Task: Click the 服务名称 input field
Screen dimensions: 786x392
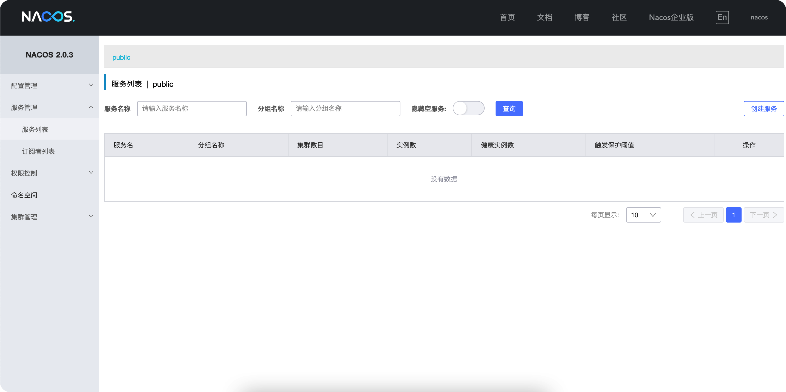Action: click(x=192, y=108)
